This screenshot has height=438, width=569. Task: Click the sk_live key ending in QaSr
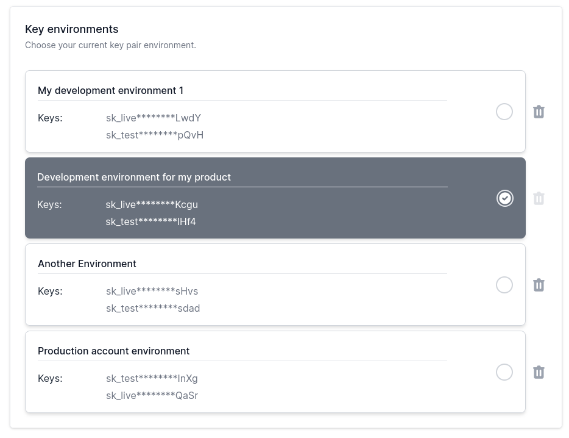pos(152,395)
